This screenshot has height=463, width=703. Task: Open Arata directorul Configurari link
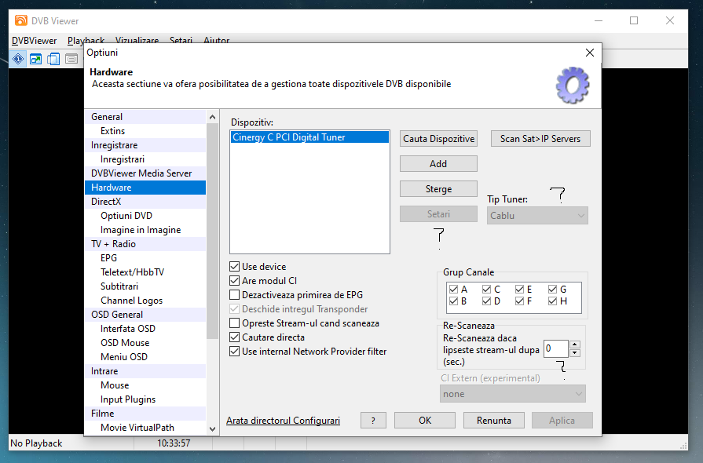(283, 421)
